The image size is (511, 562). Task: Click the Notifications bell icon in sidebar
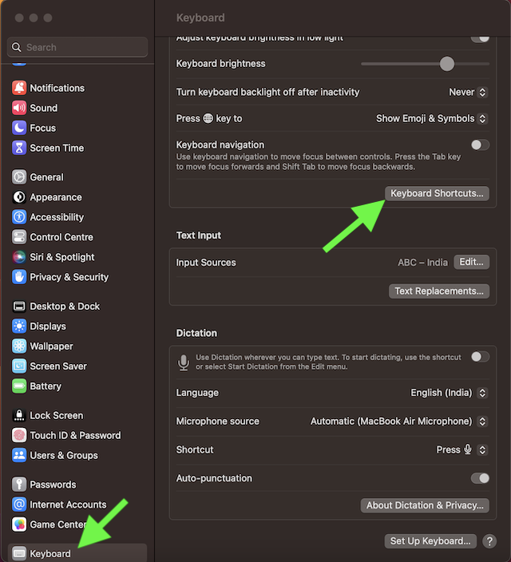(x=19, y=88)
